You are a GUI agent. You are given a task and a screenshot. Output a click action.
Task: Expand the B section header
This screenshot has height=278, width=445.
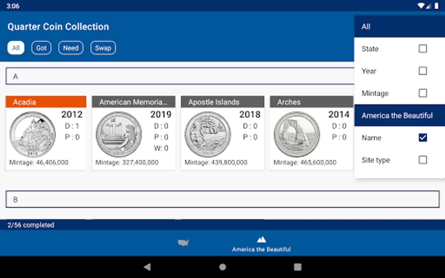[222, 199]
